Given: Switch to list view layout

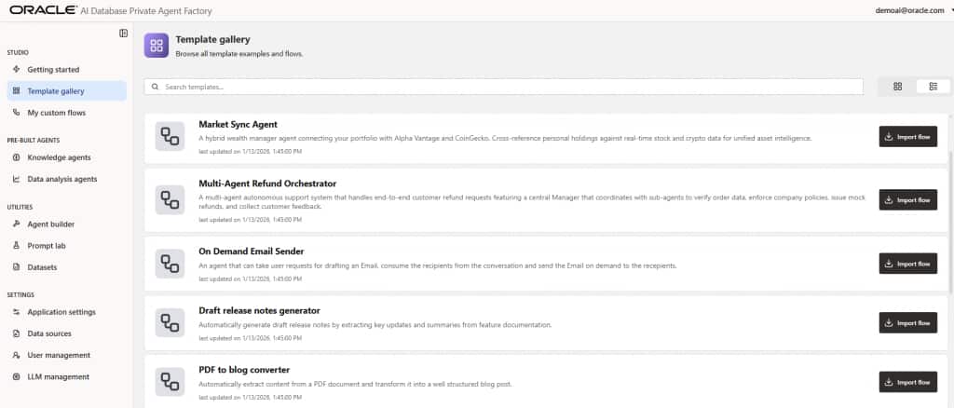Looking at the screenshot, I should (933, 87).
